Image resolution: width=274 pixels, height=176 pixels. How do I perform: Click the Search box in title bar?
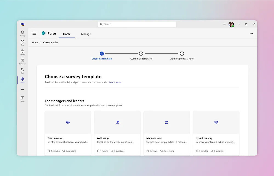[137, 24]
